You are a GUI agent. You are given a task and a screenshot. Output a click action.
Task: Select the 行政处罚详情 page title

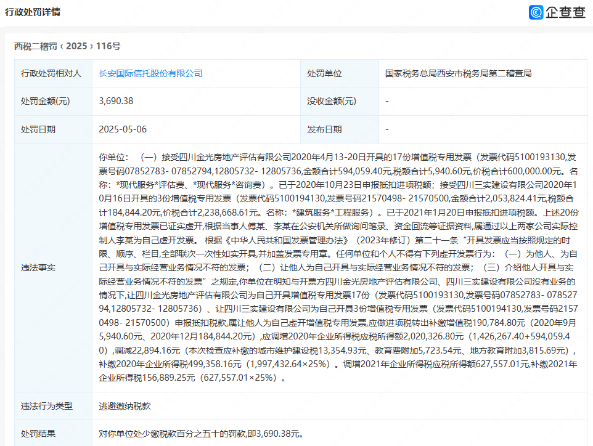tap(33, 12)
